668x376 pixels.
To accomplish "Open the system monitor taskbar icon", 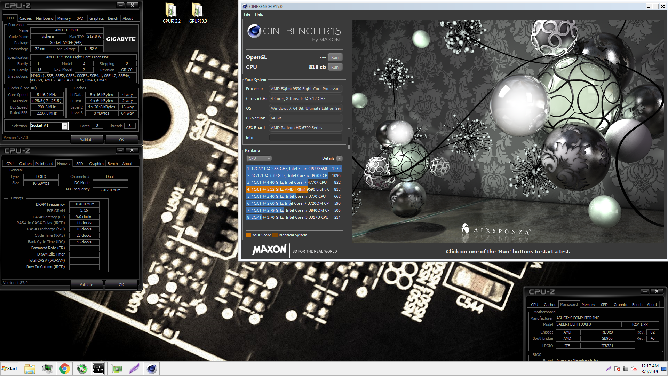I will pos(47,369).
